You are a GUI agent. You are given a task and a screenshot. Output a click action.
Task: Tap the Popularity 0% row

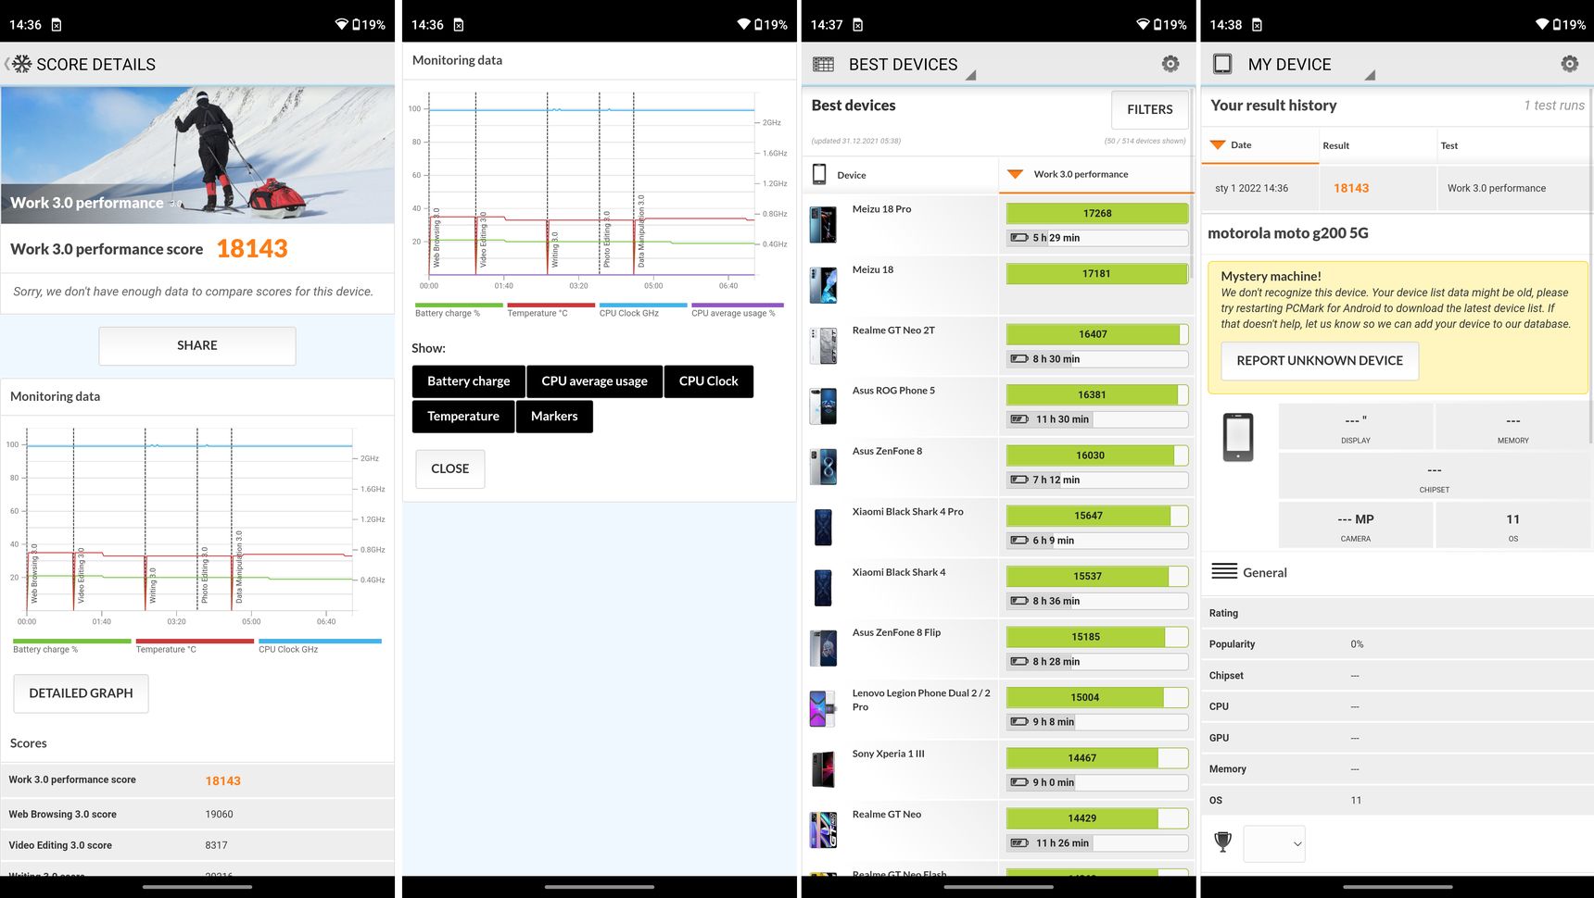(1397, 644)
